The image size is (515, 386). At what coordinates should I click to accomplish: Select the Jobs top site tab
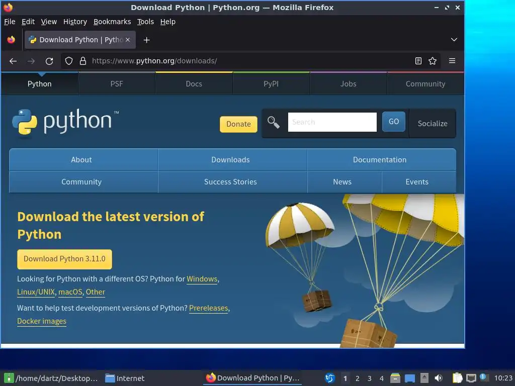tap(348, 84)
